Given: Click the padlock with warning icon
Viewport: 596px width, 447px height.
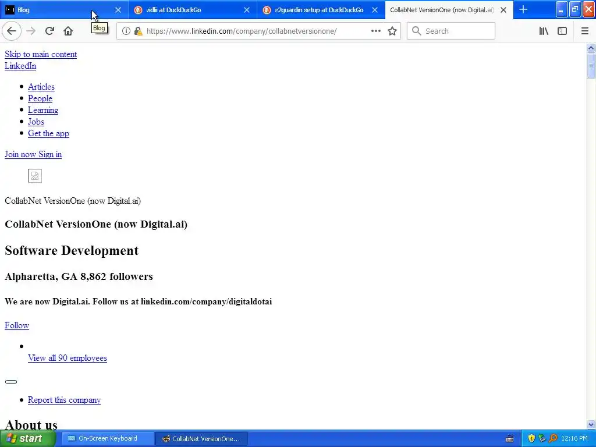Looking at the screenshot, I should [x=139, y=31].
